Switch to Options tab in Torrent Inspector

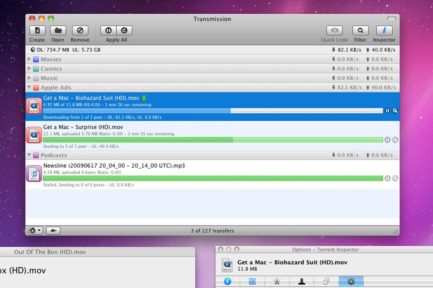[351, 282]
